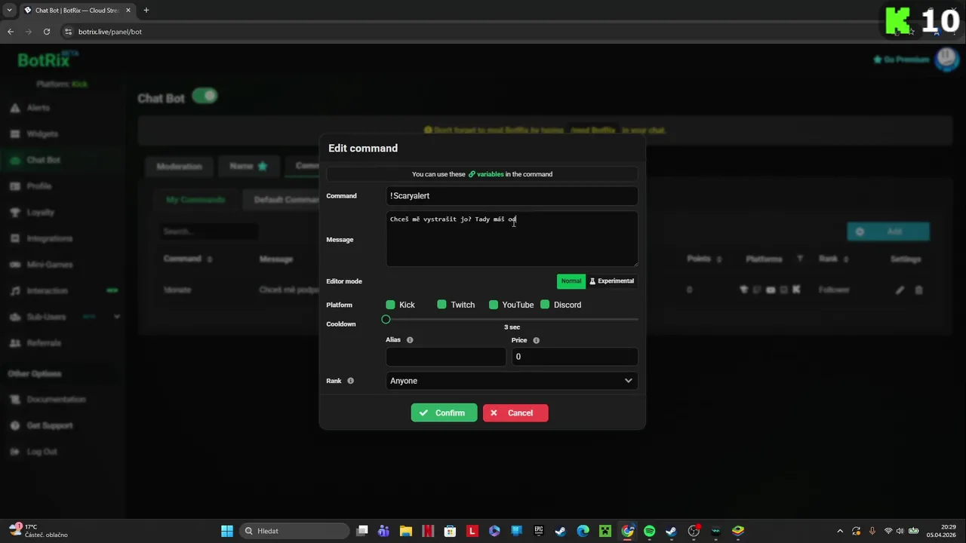Screen dimensions: 966x543
Task: Open the weather widget showing 17°C
Action: coord(39,531)
